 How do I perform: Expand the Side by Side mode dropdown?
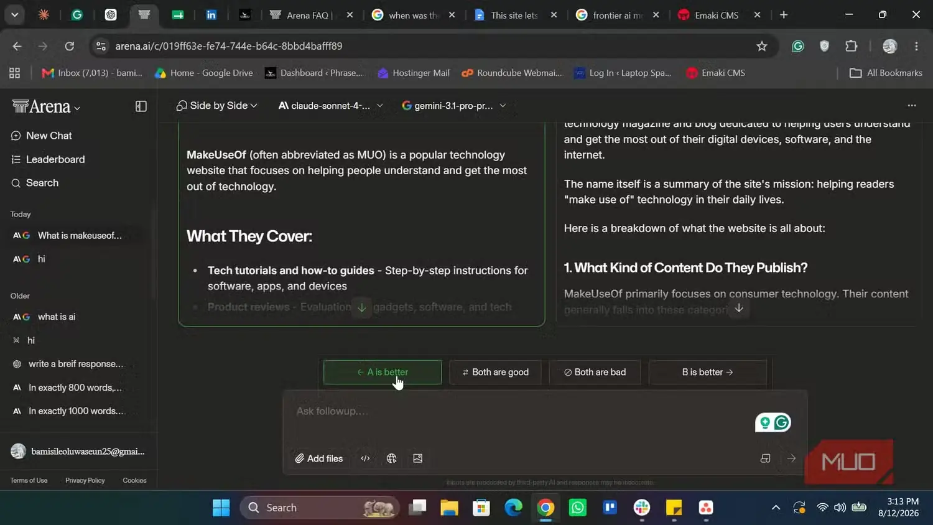(x=216, y=106)
